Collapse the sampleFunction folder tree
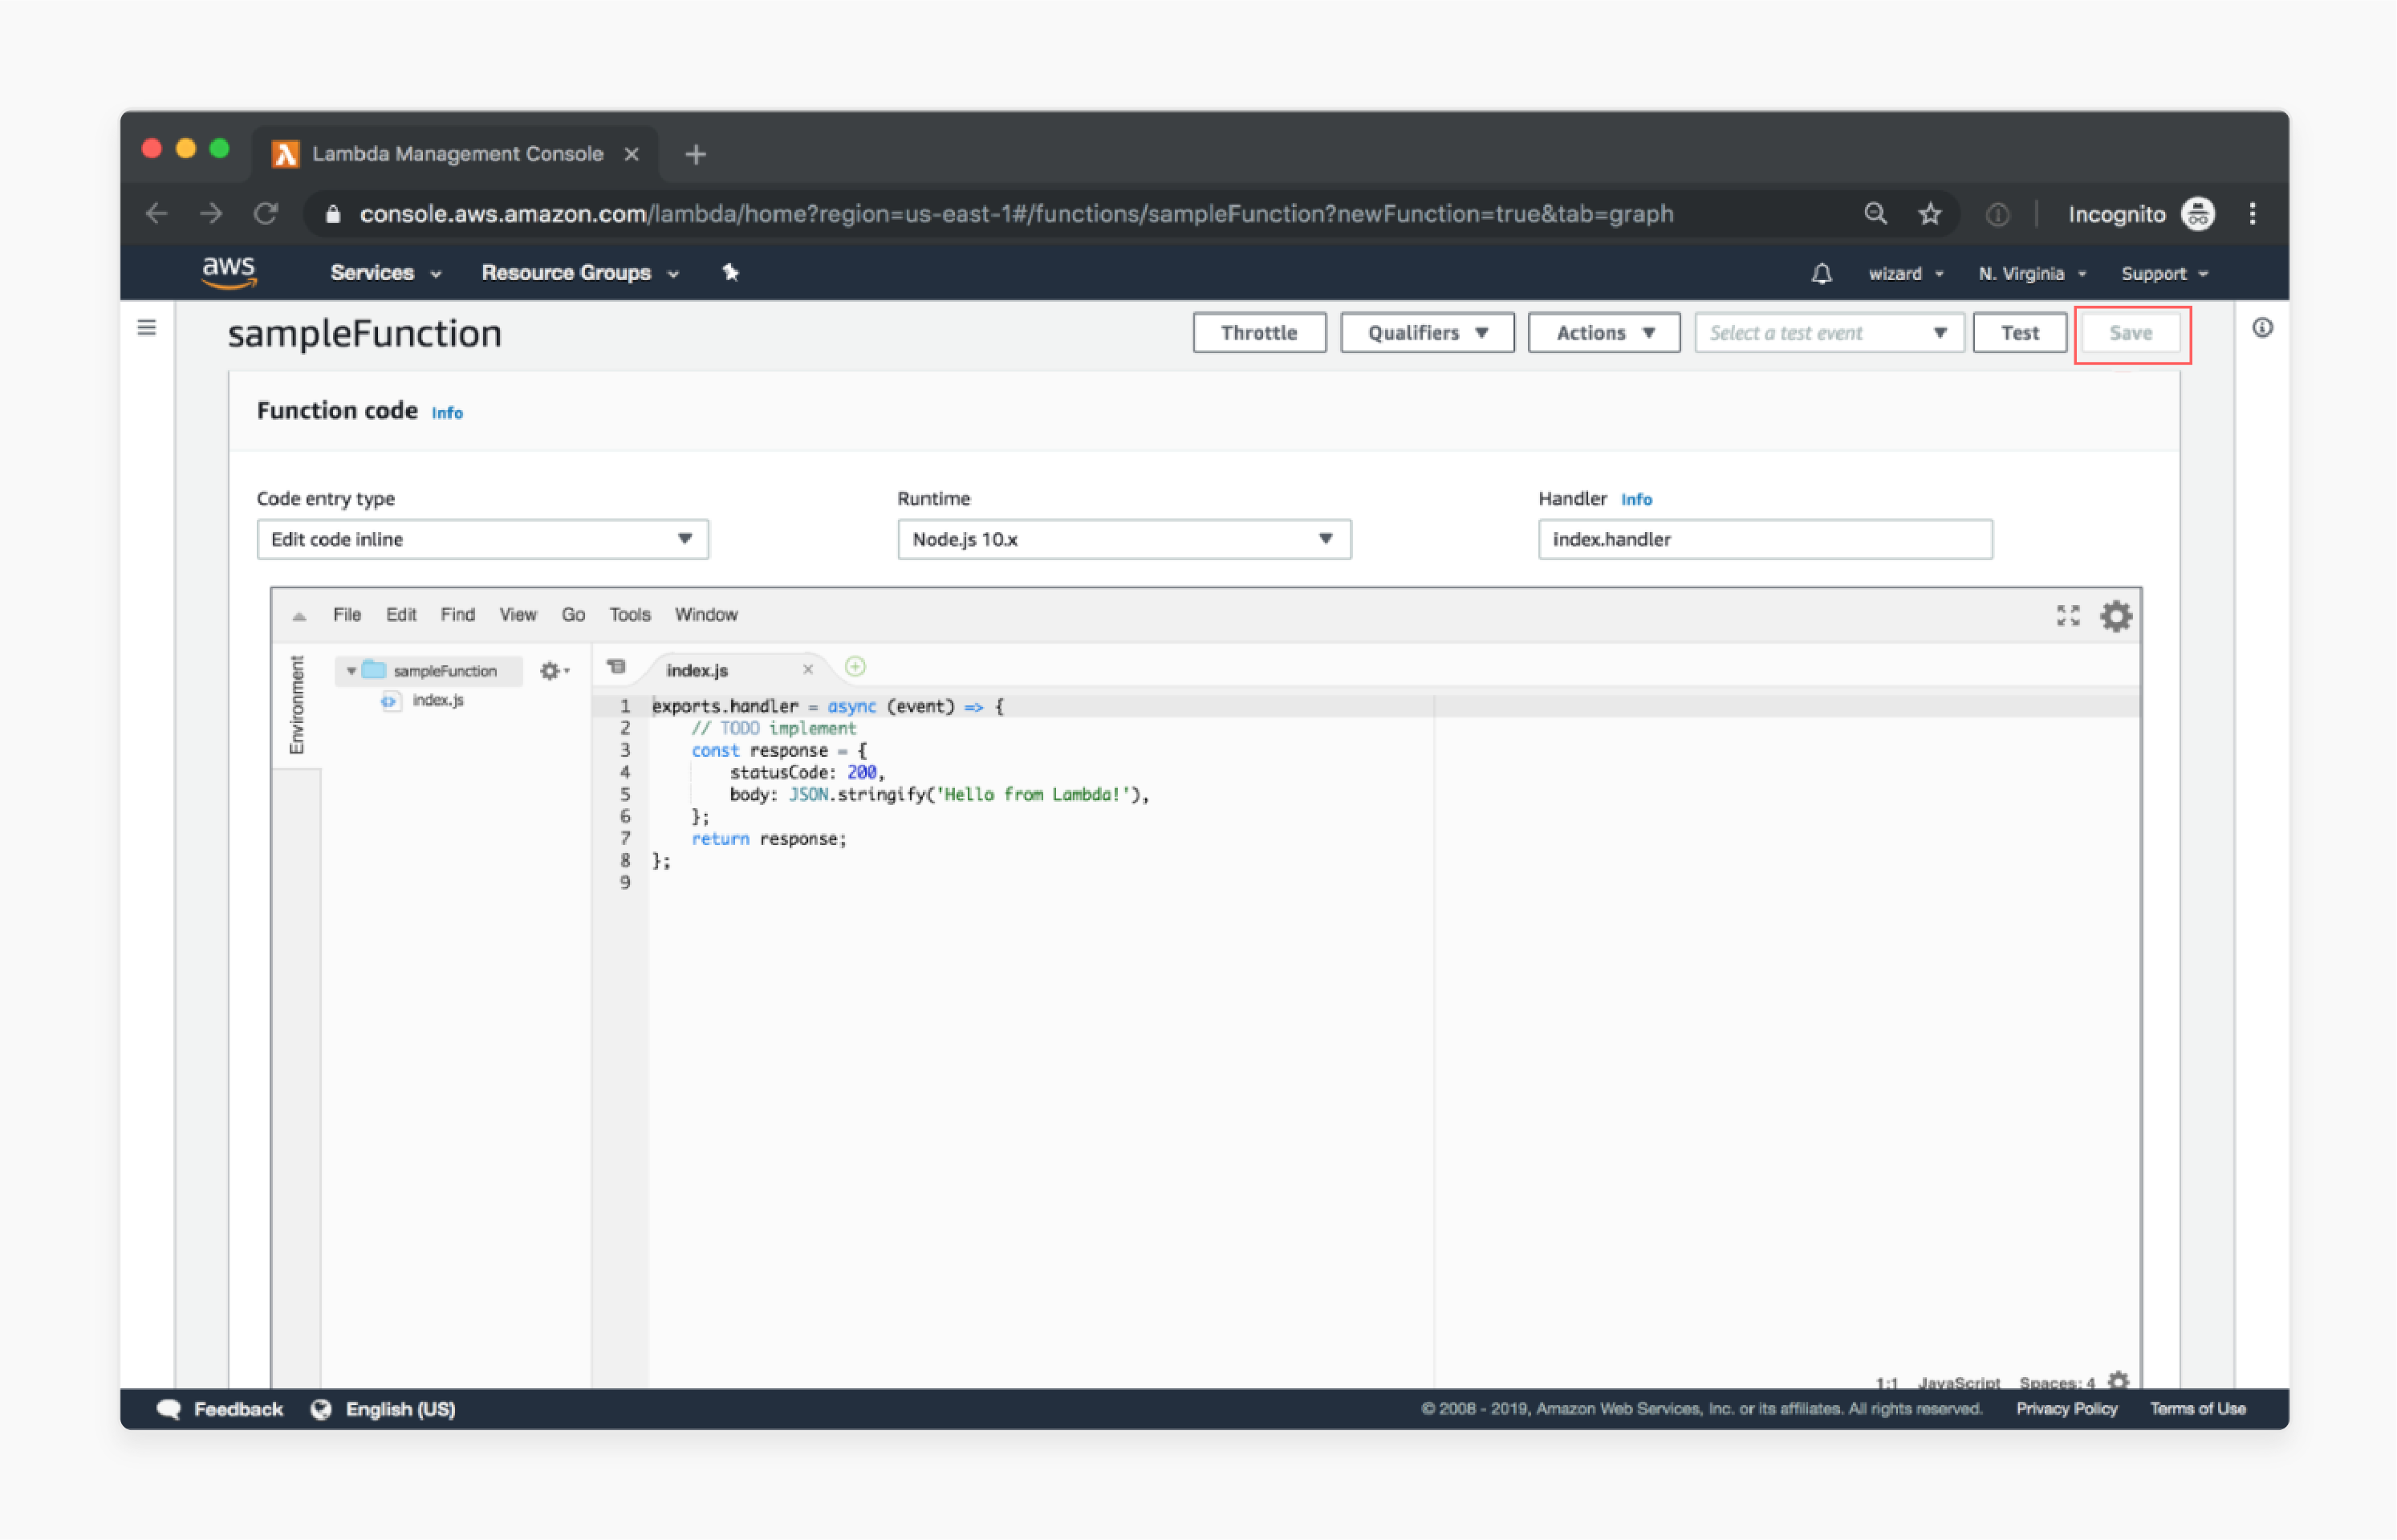This screenshot has height=1540, width=2397. click(x=351, y=671)
